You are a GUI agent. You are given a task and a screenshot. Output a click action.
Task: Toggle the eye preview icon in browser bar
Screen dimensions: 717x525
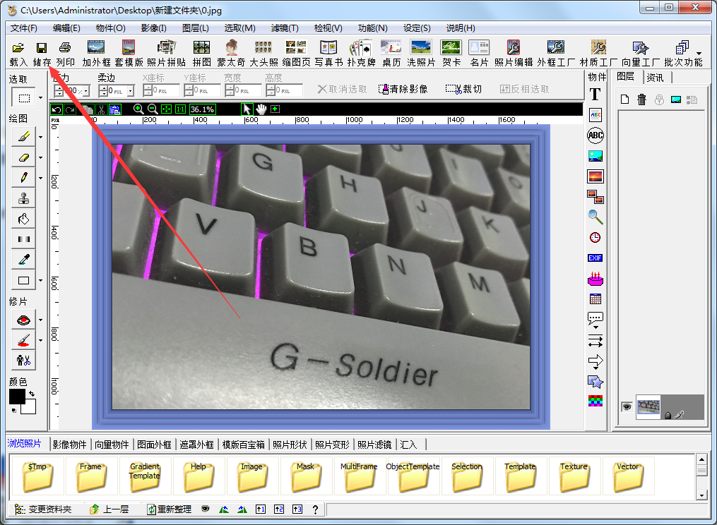click(206, 509)
